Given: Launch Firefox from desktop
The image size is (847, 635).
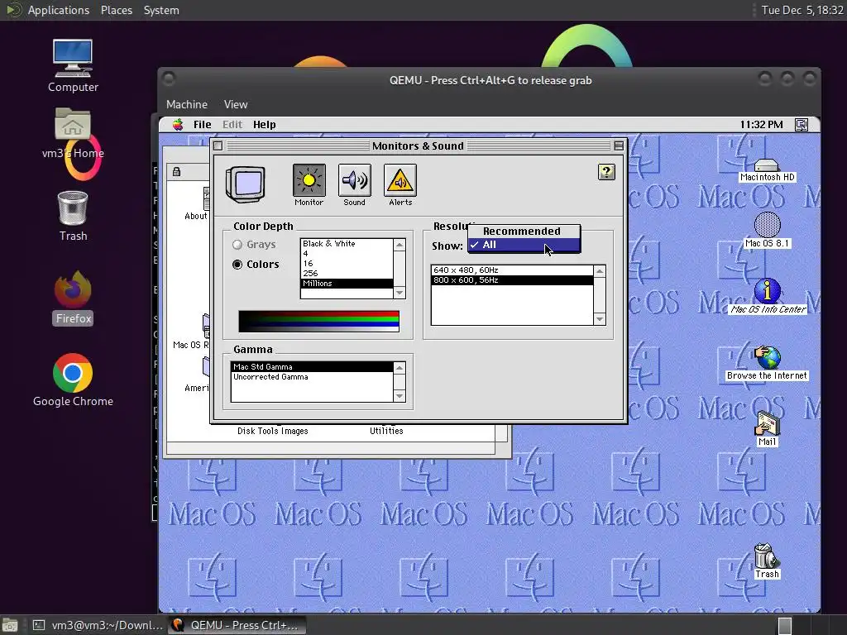Looking at the screenshot, I should [73, 298].
